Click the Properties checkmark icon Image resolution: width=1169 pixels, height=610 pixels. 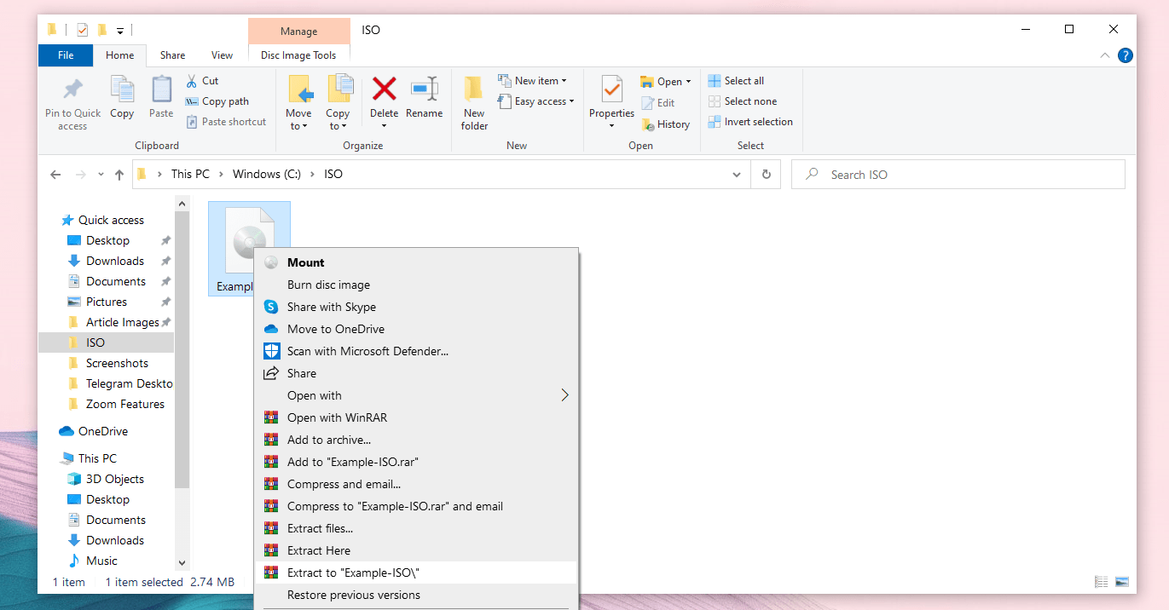(611, 89)
